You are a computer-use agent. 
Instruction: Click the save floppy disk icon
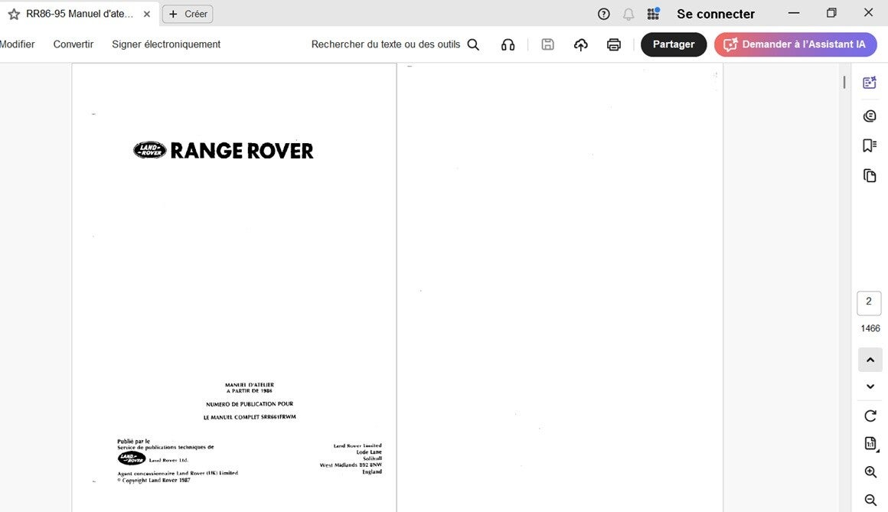(547, 44)
